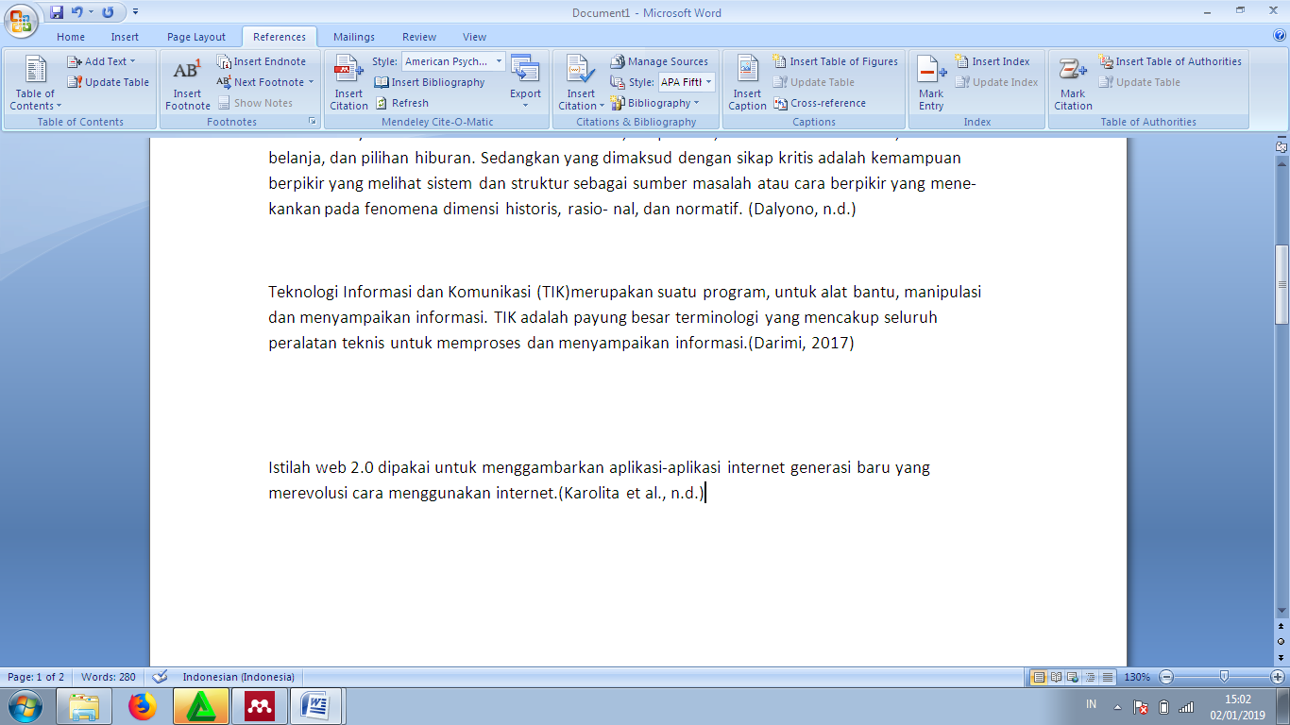Switch to Print Layout view in status bar

(1039, 677)
